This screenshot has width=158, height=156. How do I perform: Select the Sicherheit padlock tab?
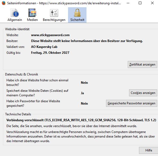[77, 15]
